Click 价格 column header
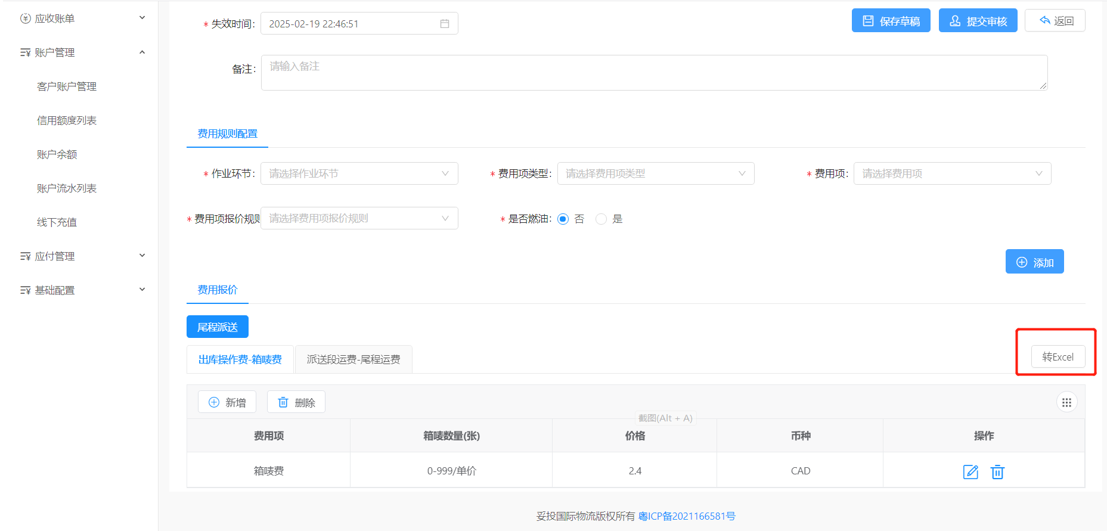Viewport: 1107px width, 531px height. tap(635, 436)
